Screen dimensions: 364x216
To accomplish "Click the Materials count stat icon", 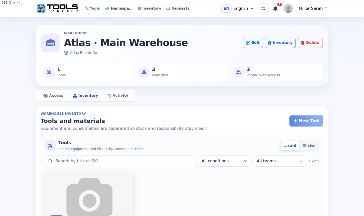I will [x=144, y=72].
